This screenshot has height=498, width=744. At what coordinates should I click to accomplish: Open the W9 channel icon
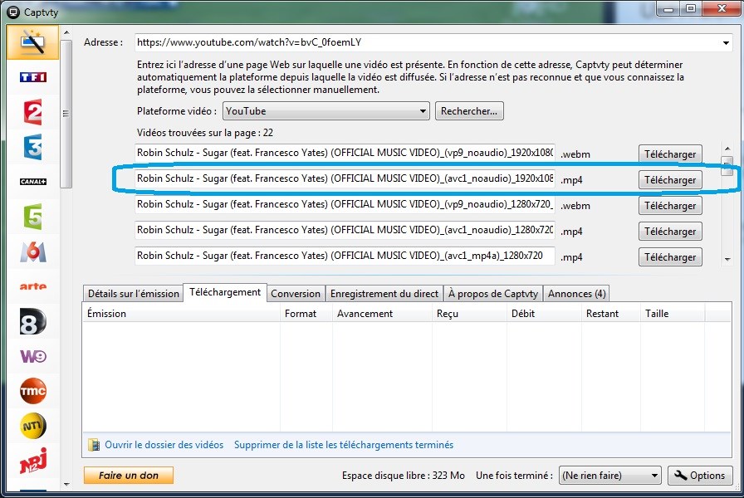pyautogui.click(x=32, y=356)
